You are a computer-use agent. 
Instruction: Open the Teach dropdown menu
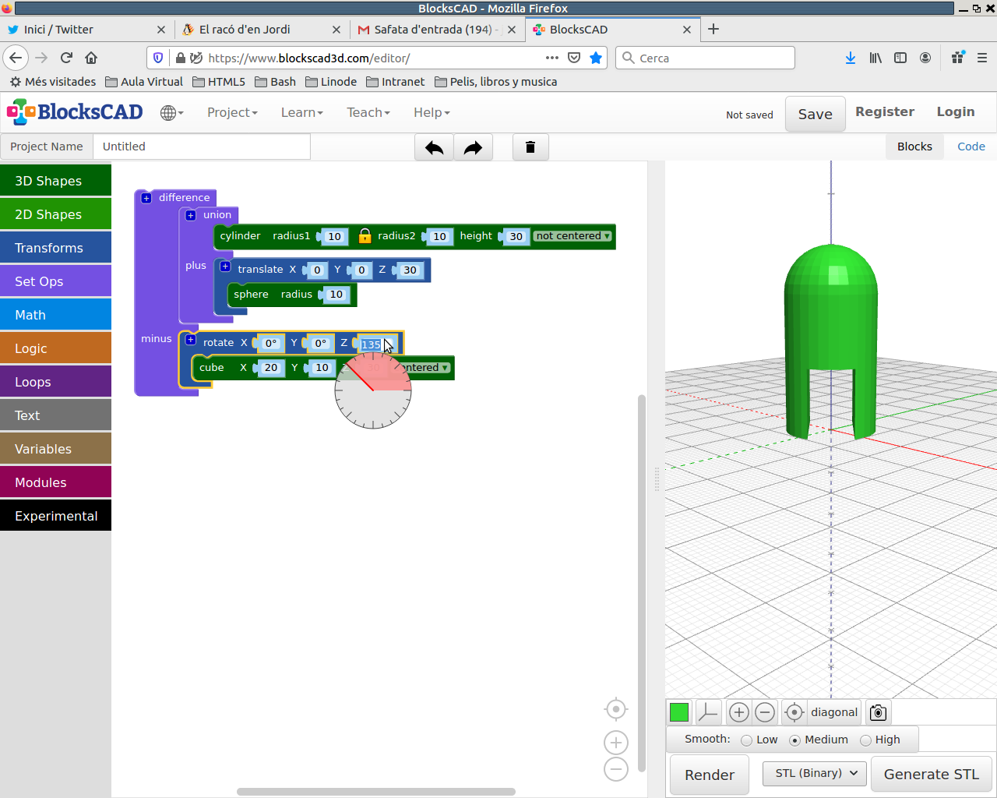coord(368,112)
